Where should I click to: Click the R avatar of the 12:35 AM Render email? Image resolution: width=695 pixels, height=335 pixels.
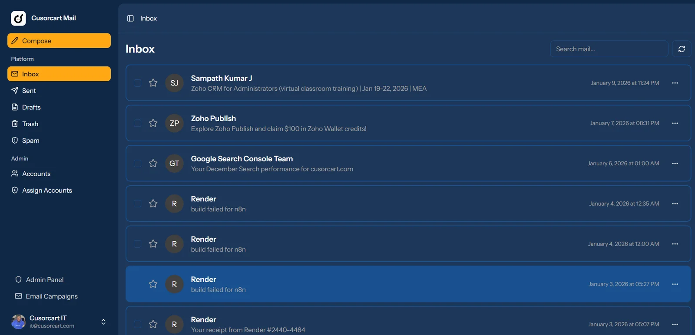click(x=174, y=204)
